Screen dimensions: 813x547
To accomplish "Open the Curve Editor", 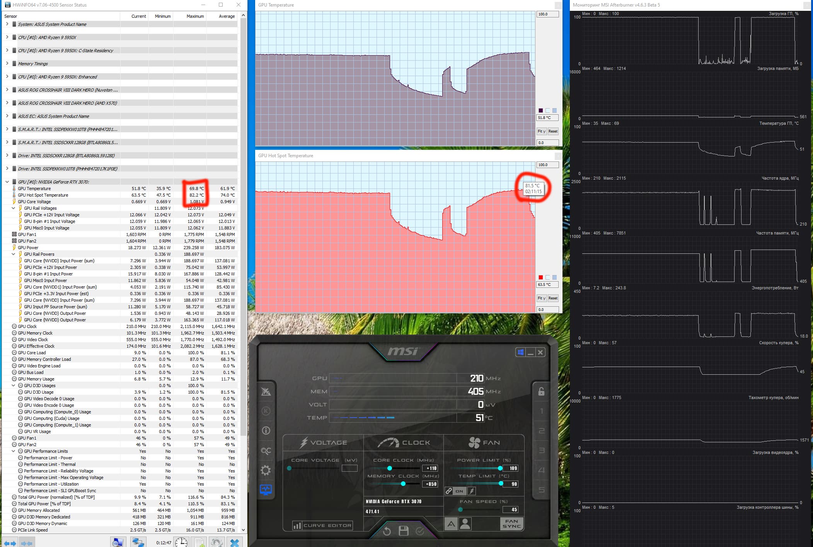I will click(323, 525).
